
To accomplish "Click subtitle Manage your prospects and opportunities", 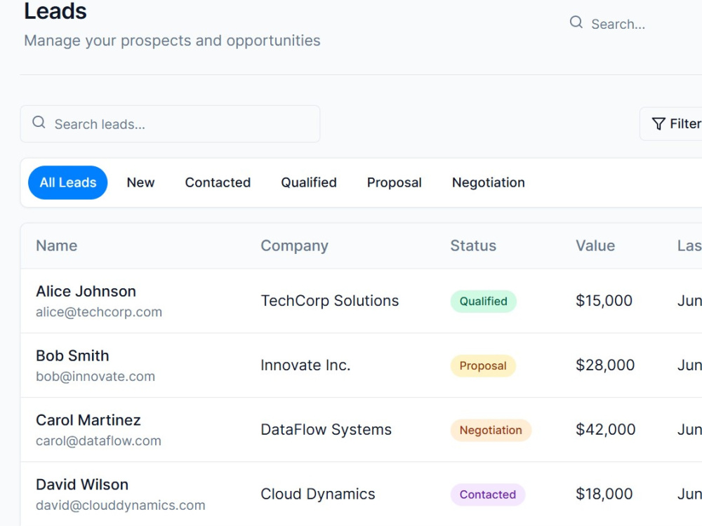I will [x=172, y=41].
